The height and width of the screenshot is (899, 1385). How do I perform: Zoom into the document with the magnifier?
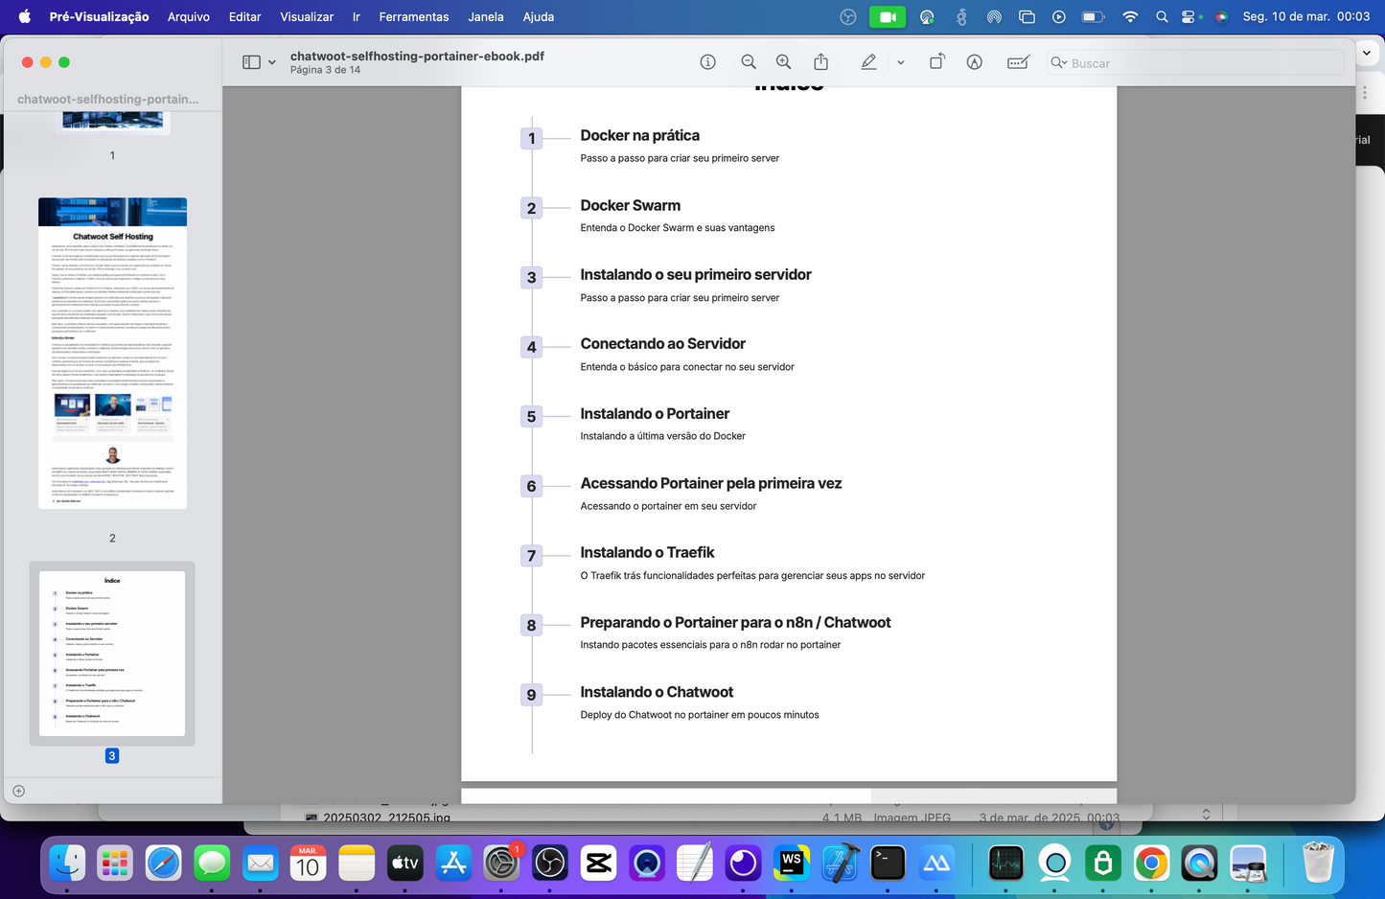pyautogui.click(x=783, y=61)
